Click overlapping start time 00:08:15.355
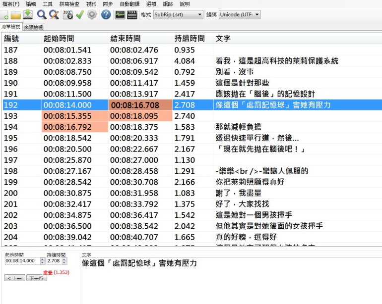Screen dimensions: 382x304 tap(75, 116)
